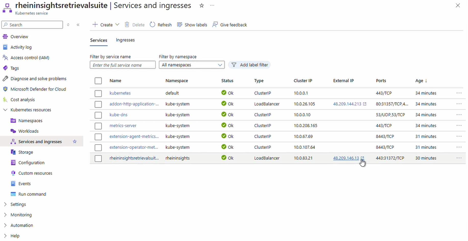Click the sidebar Search field
Viewport: 468px width, 241px height.
pos(32,25)
